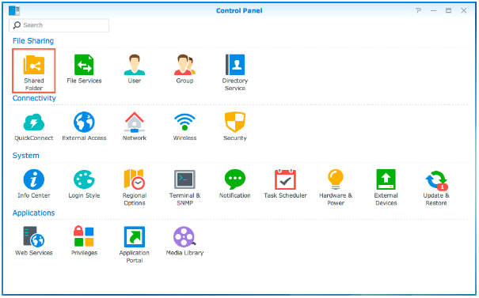Open Directory Service

(235, 73)
